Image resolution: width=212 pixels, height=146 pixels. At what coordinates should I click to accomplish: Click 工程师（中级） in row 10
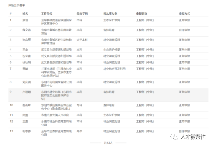click(x=145, y=105)
